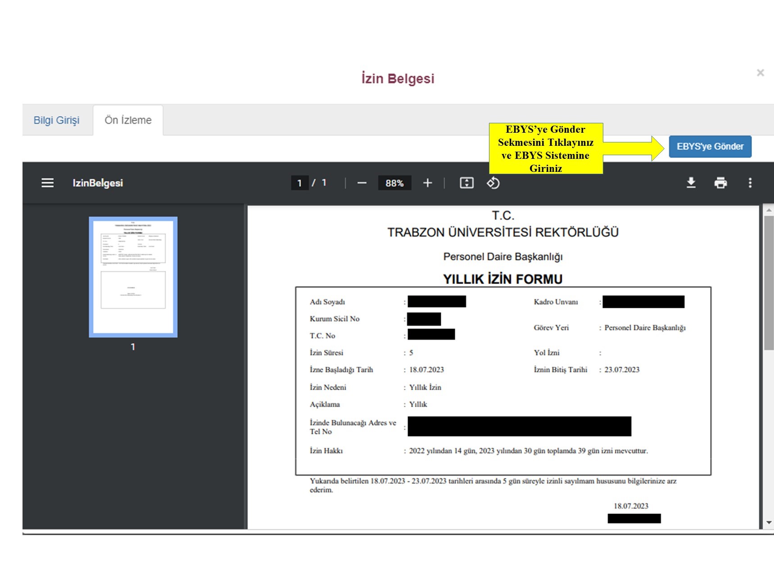This screenshot has height=572, width=774.
Task: Click the Görev Yeri value text
Action: (x=645, y=328)
